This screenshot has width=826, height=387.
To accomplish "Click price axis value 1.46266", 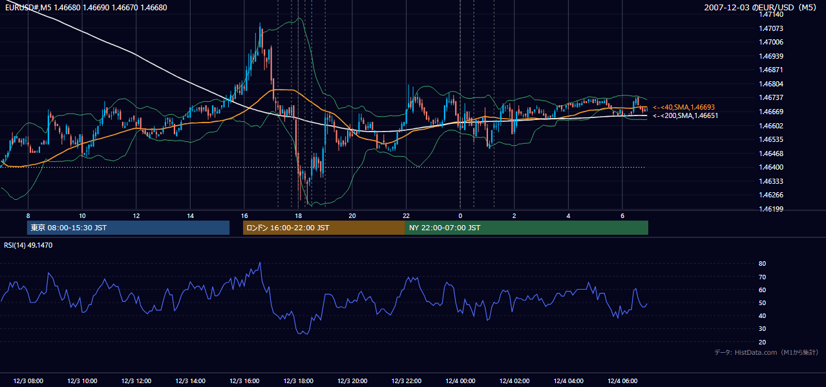I will (x=771, y=195).
